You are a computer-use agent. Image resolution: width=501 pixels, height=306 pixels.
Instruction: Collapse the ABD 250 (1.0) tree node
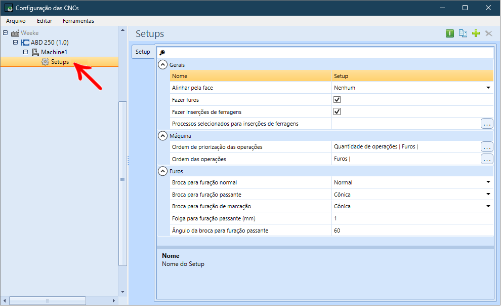pos(15,42)
